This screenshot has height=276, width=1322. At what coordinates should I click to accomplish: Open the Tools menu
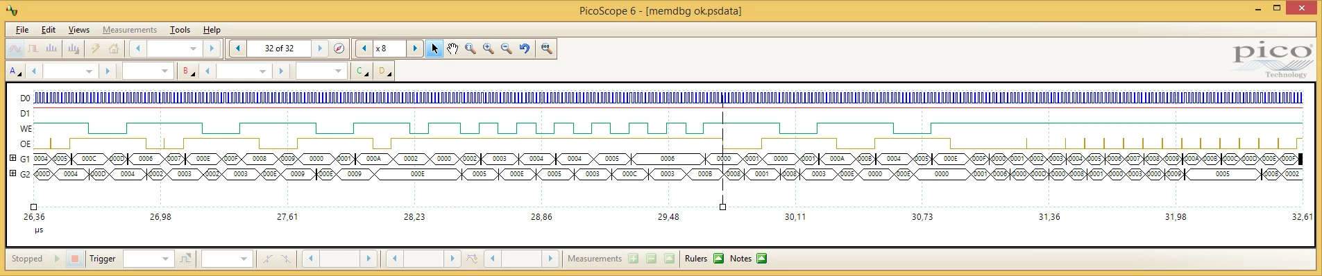[x=180, y=30]
